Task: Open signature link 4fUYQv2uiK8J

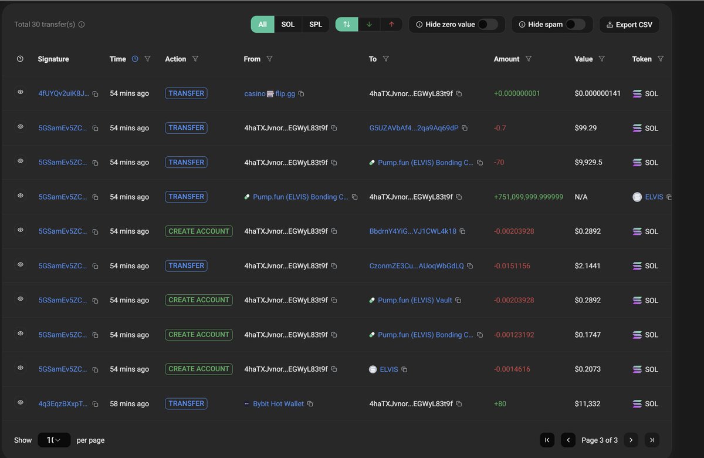Action: [x=64, y=94]
